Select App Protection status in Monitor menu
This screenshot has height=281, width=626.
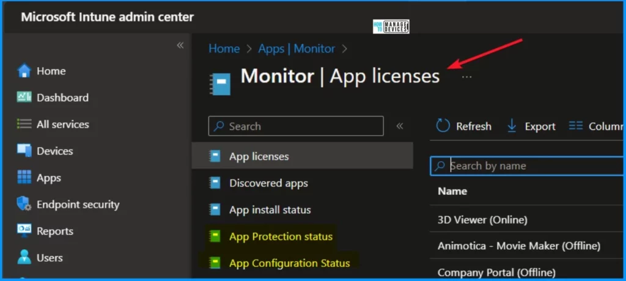[x=281, y=236]
